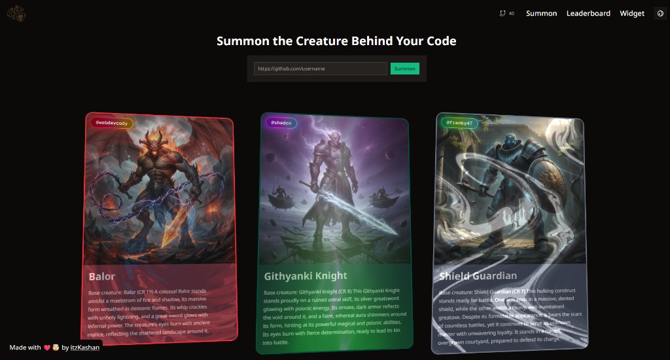Open the Balor creature artwork
This screenshot has height=360, width=670.
[x=159, y=190]
